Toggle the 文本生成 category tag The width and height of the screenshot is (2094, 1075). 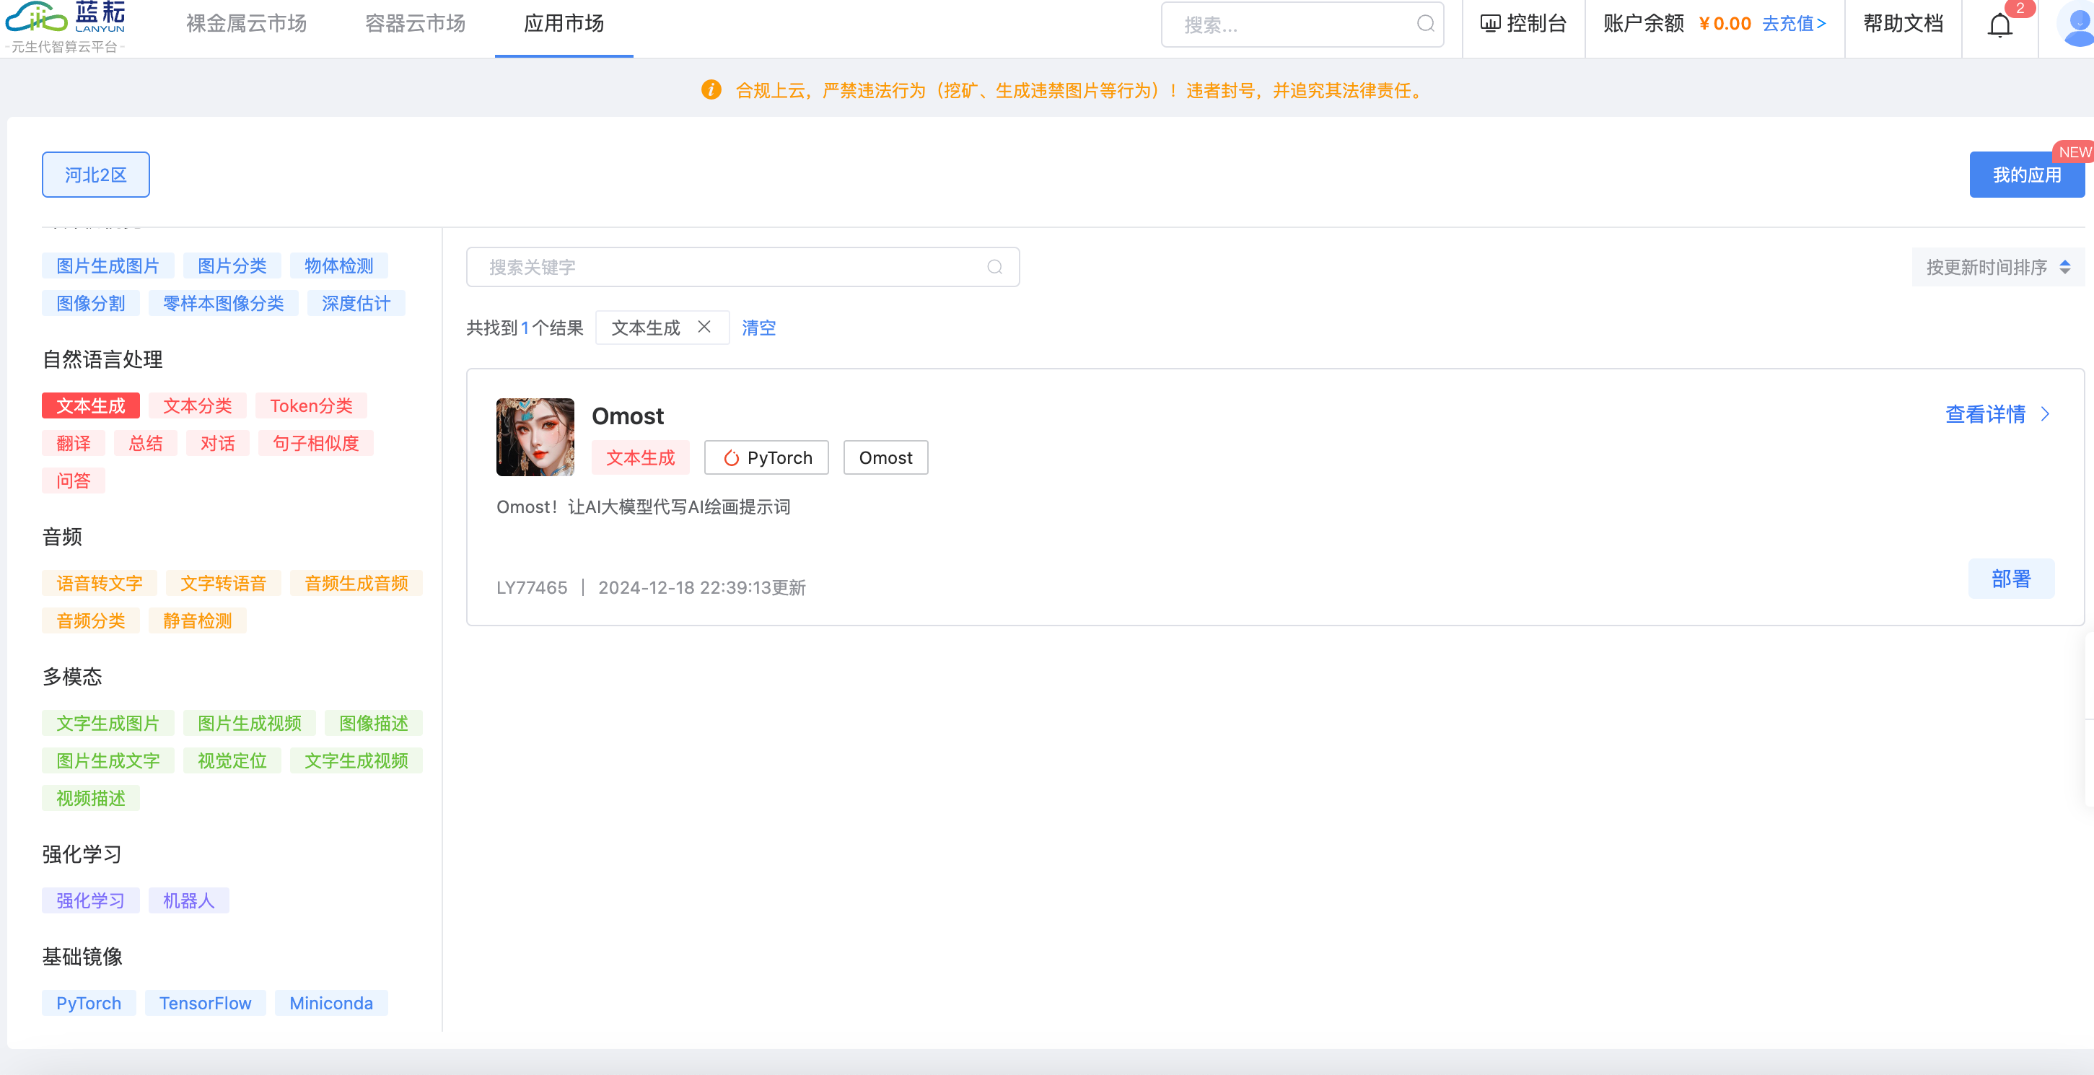coord(91,405)
